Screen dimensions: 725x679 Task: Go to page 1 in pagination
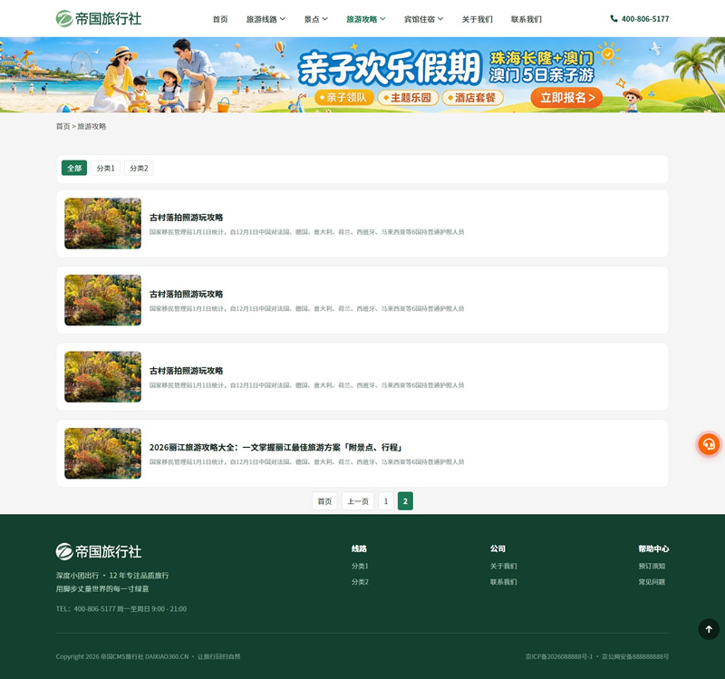(386, 501)
